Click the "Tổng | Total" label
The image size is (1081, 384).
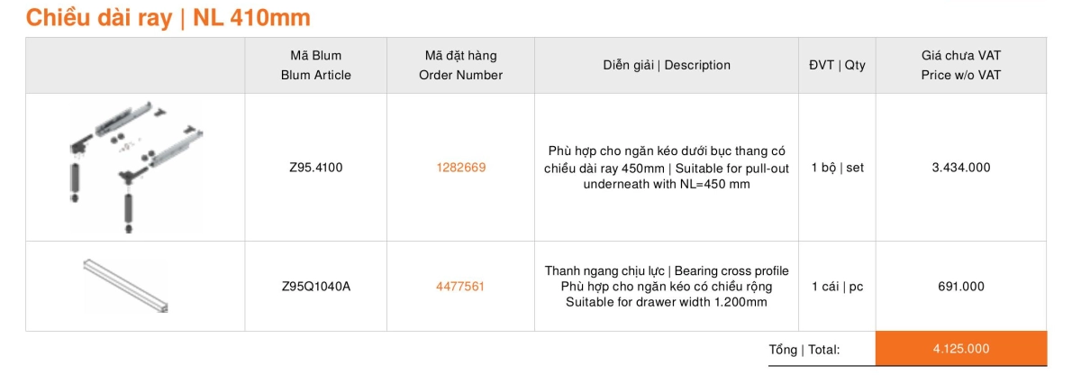(x=804, y=350)
